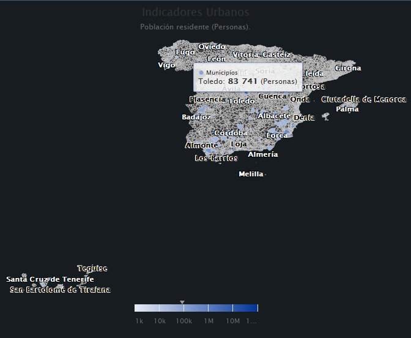Select the Vitoria-Gasteiz label
The image size is (411, 338).
coord(261,54)
